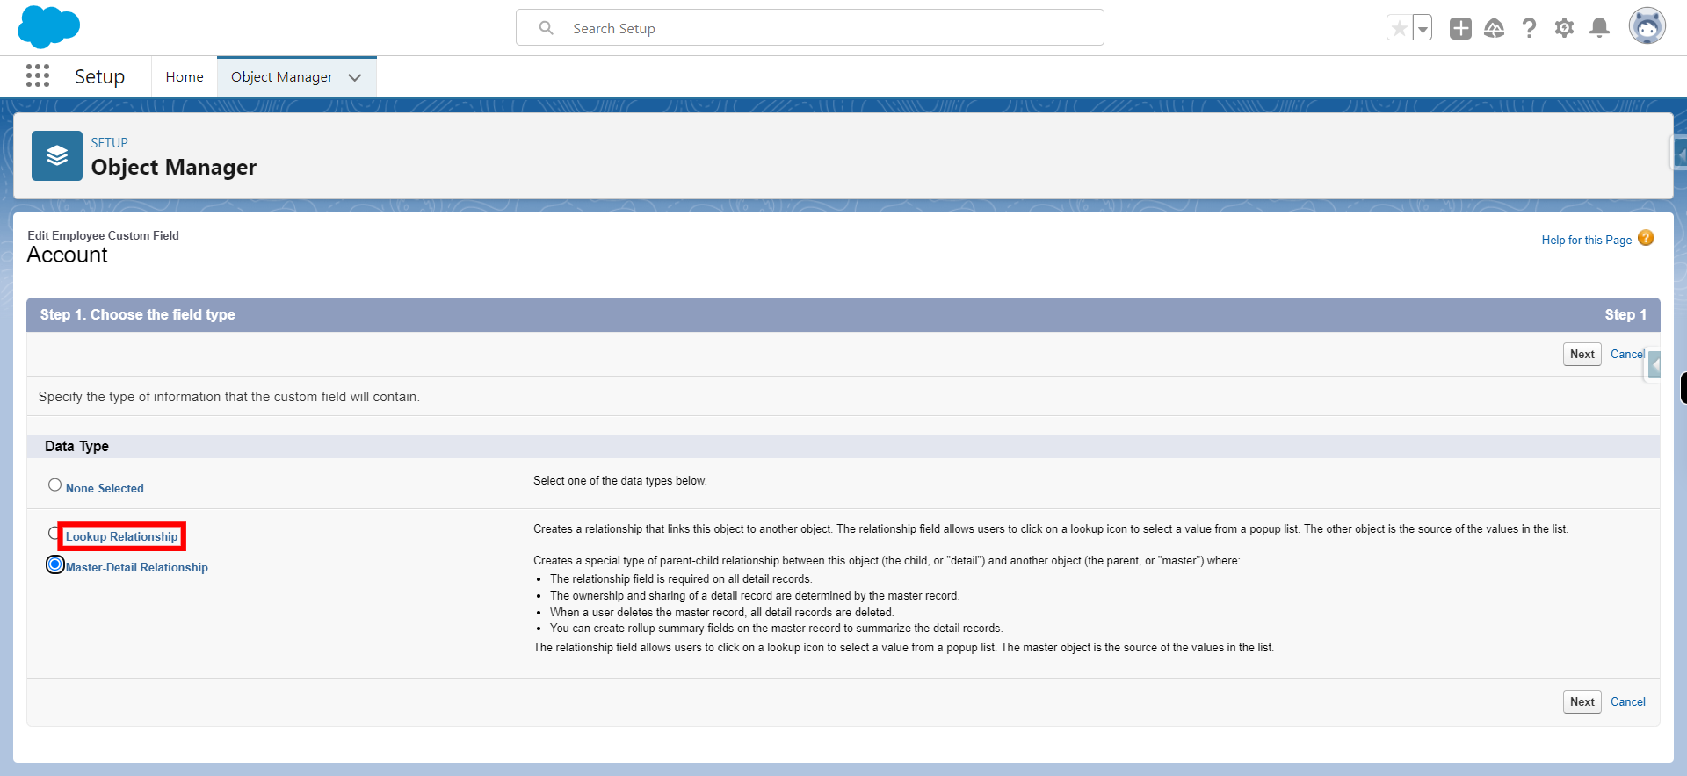The width and height of the screenshot is (1687, 776).
Task: Open the App Launcher dots grid
Action: [x=38, y=76]
